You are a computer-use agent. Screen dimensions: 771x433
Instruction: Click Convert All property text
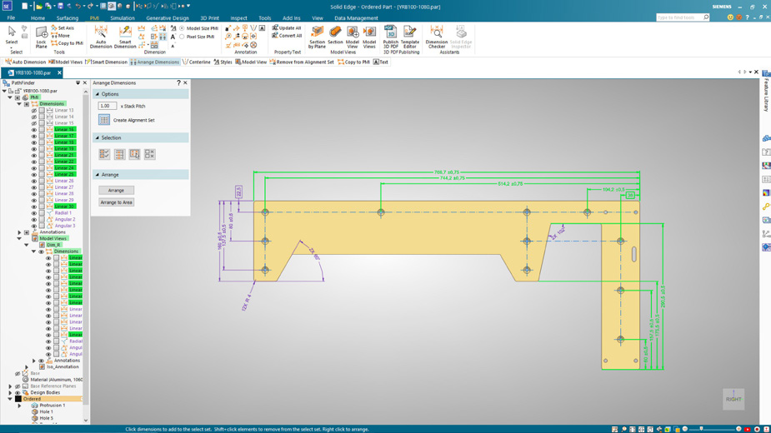[288, 35]
